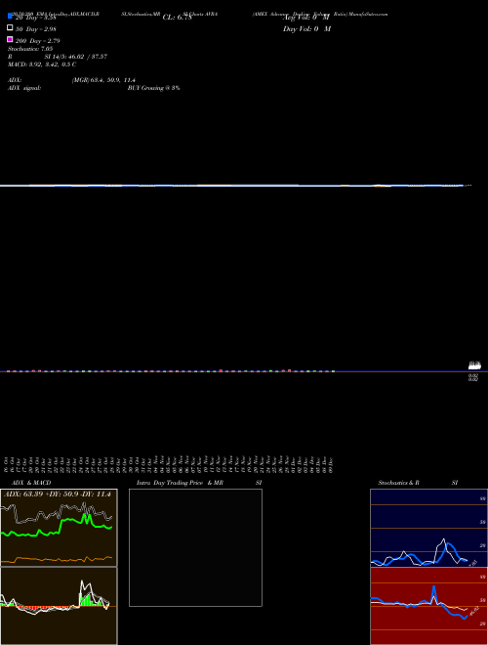Click the 'Stochastics & R' panel title
The width and height of the screenshot is (488, 645).
point(398,483)
